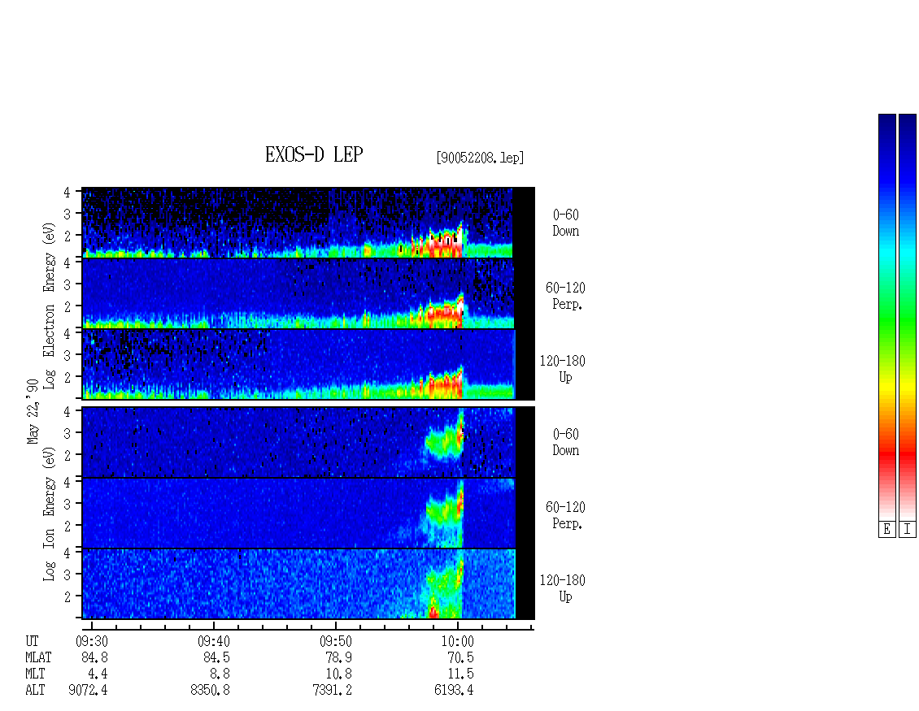Select the boxed E label under color bar
919x711 pixels.
(x=886, y=530)
